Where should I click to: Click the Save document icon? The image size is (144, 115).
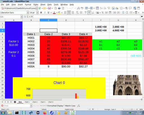49,8
